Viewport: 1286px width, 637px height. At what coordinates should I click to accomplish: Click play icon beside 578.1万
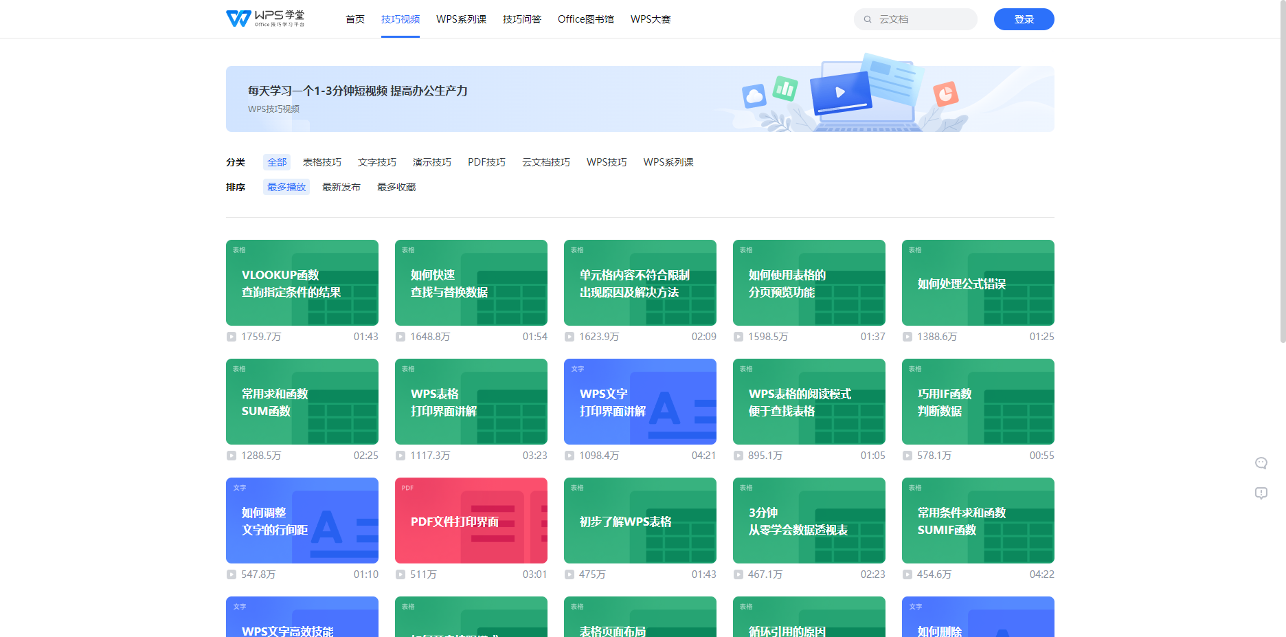(907, 456)
